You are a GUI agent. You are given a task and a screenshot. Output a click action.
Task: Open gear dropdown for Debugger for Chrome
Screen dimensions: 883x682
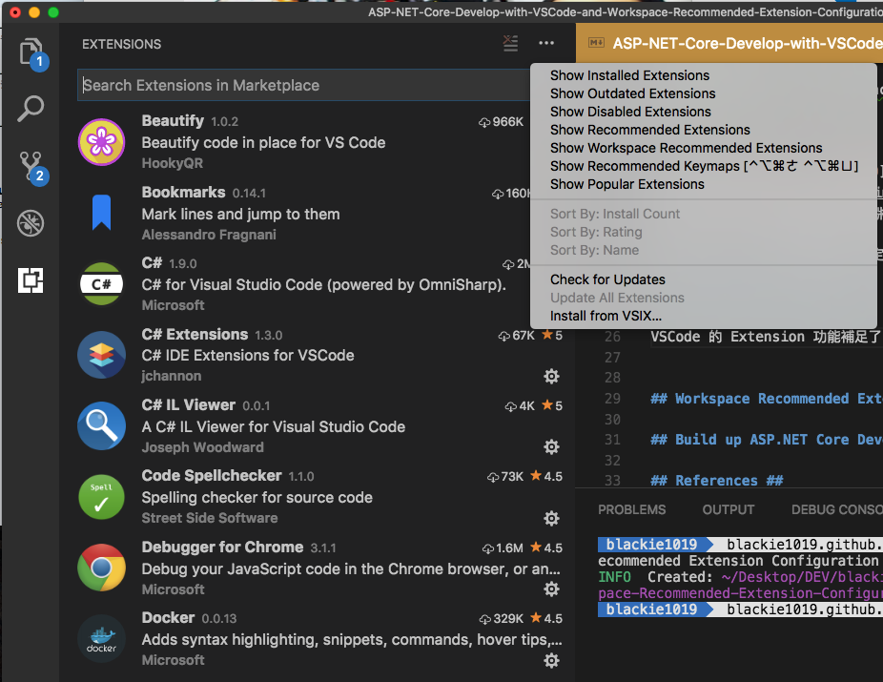pyautogui.click(x=550, y=589)
